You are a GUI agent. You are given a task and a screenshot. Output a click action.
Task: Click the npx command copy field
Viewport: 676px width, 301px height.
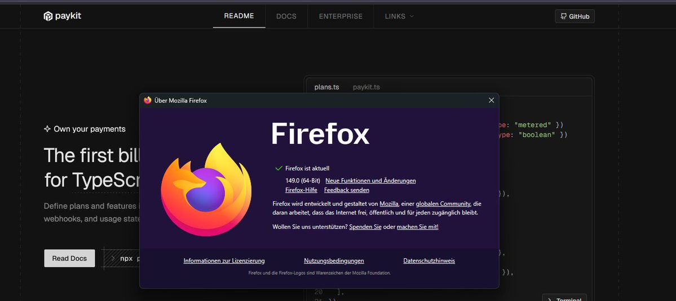point(122,258)
